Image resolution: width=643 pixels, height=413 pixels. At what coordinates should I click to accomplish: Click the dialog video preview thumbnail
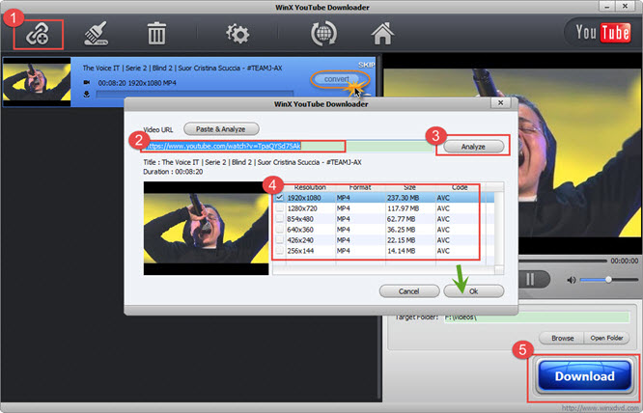coord(206,229)
